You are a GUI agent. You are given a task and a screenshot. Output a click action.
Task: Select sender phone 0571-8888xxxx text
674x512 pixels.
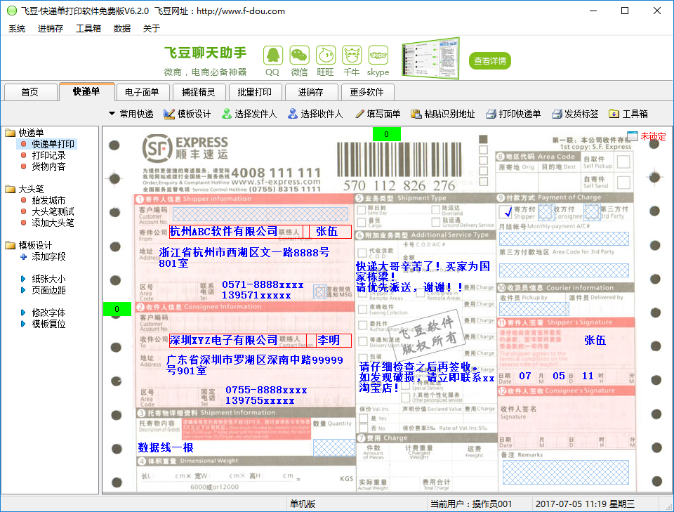pos(263,284)
